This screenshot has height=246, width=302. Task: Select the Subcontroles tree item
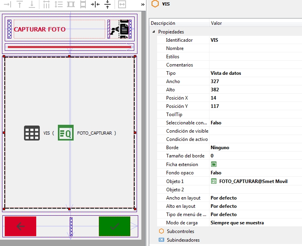click(180, 231)
